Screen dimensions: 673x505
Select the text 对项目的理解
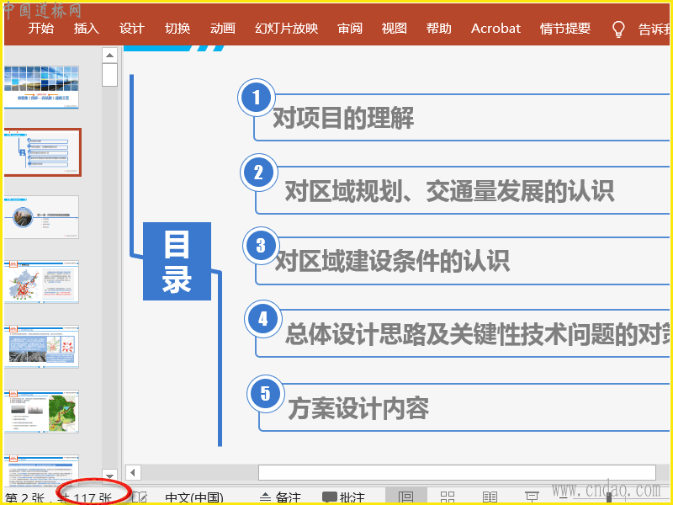343,118
